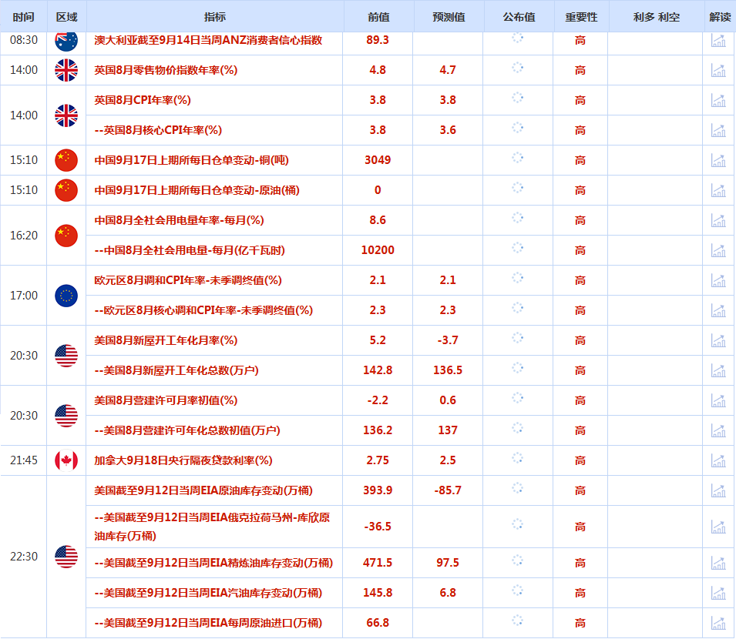Click previous value 10200
The width and height of the screenshot is (736, 639).
click(x=378, y=250)
